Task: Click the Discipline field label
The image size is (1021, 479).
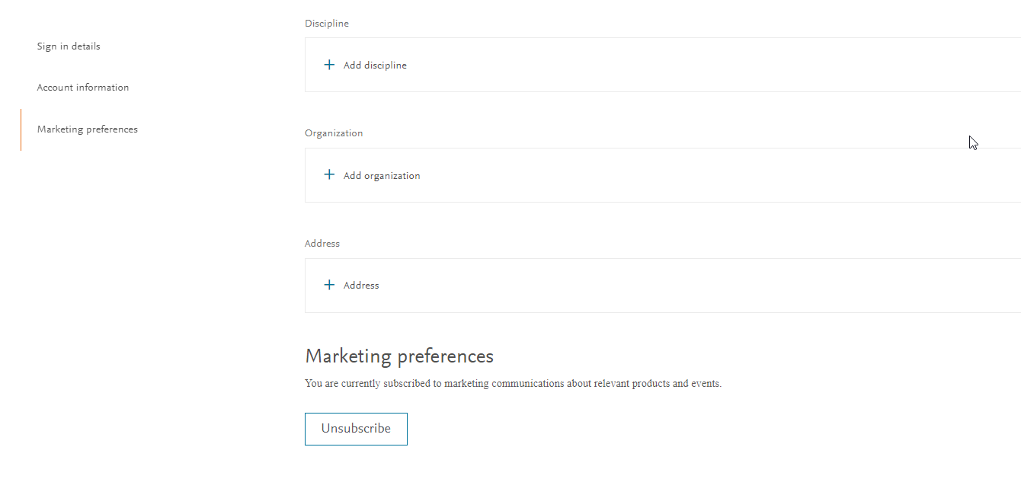Action: 327,24
